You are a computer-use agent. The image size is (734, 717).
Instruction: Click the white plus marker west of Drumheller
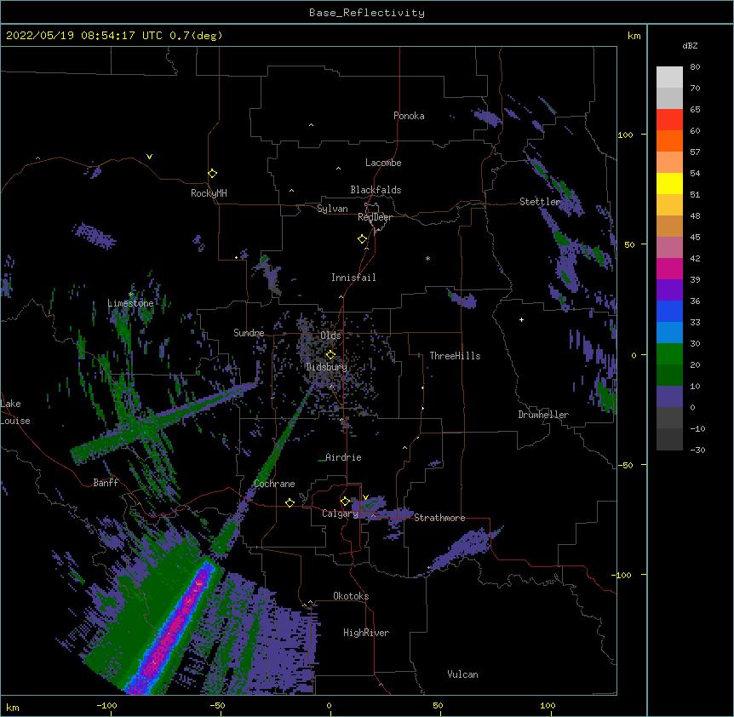[x=521, y=319]
